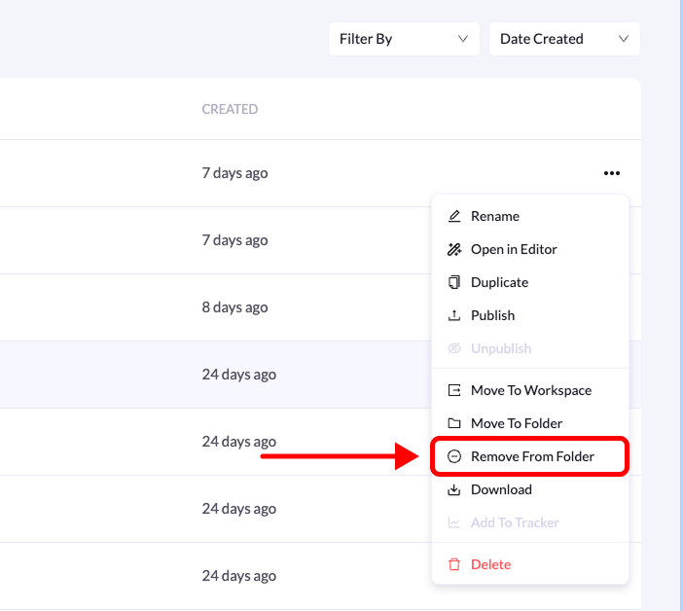
Task: Click the greyed-out Unpublish entry
Action: 529,348
